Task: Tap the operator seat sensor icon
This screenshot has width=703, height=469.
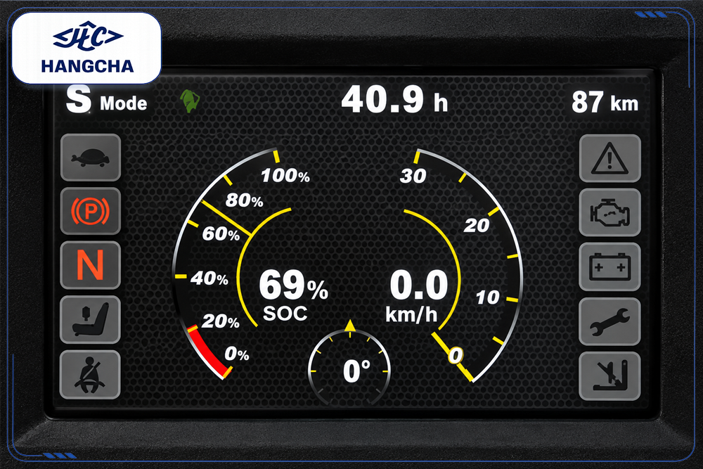Action: coord(91,320)
